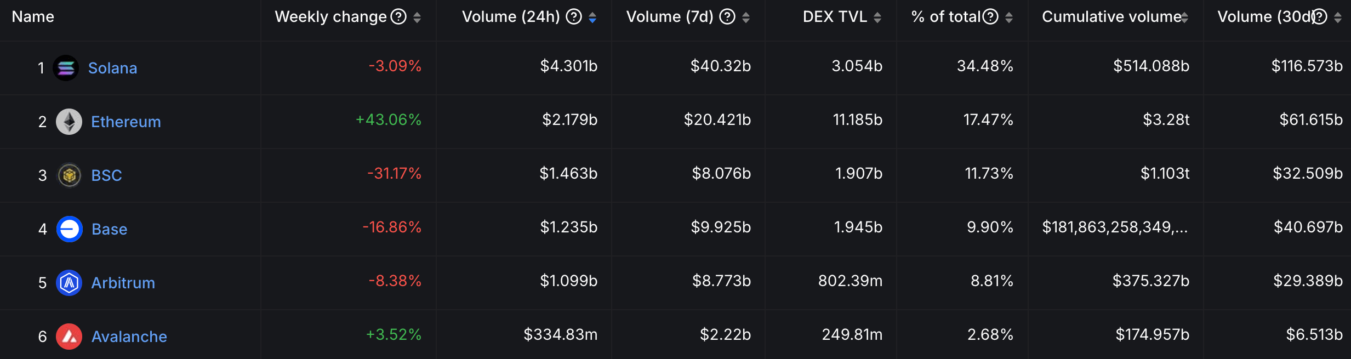Open the Arbitrum chain link
This screenshot has height=359, width=1351.
click(123, 283)
